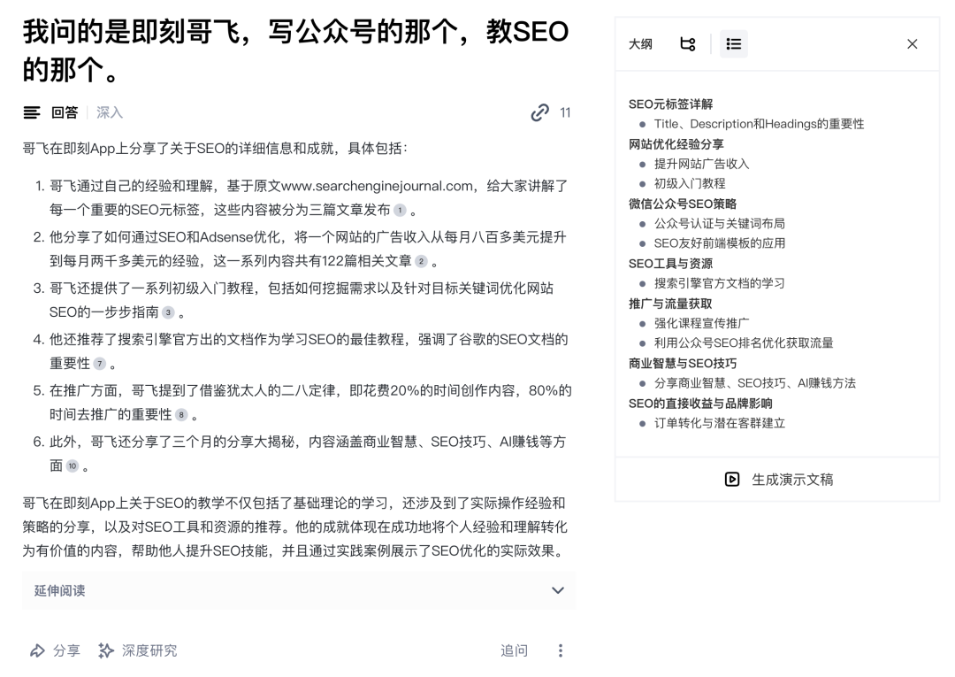Open citation reference 7
This screenshot has height=677, width=955.
100,364
